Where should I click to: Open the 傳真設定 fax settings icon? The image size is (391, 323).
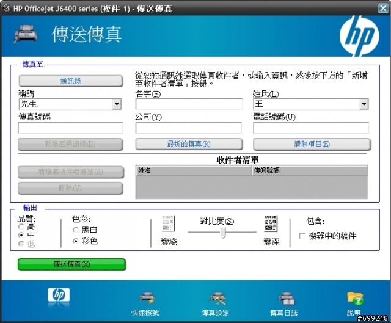217,299
